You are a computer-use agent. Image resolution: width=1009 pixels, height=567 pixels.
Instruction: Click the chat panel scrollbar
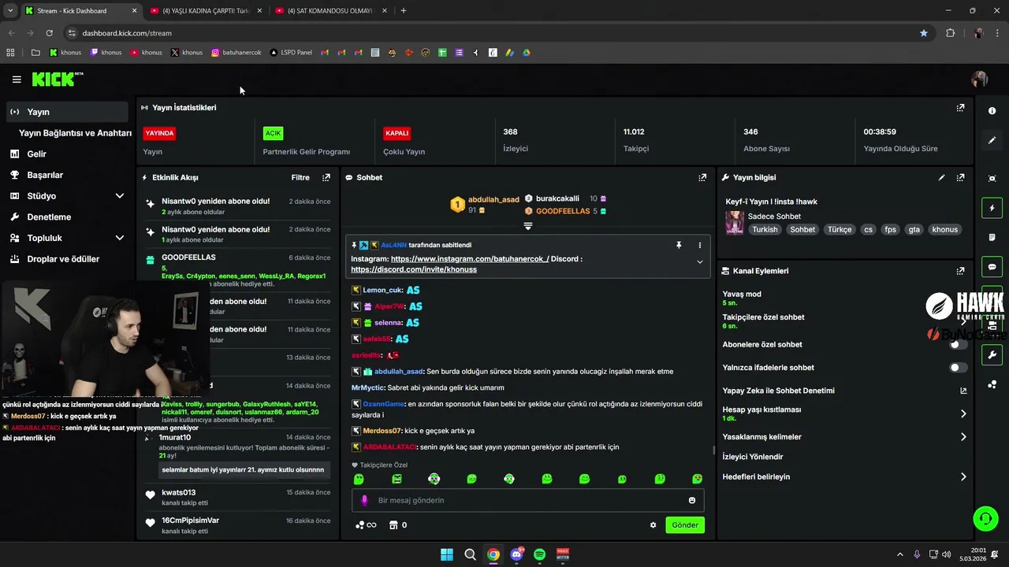714,450
